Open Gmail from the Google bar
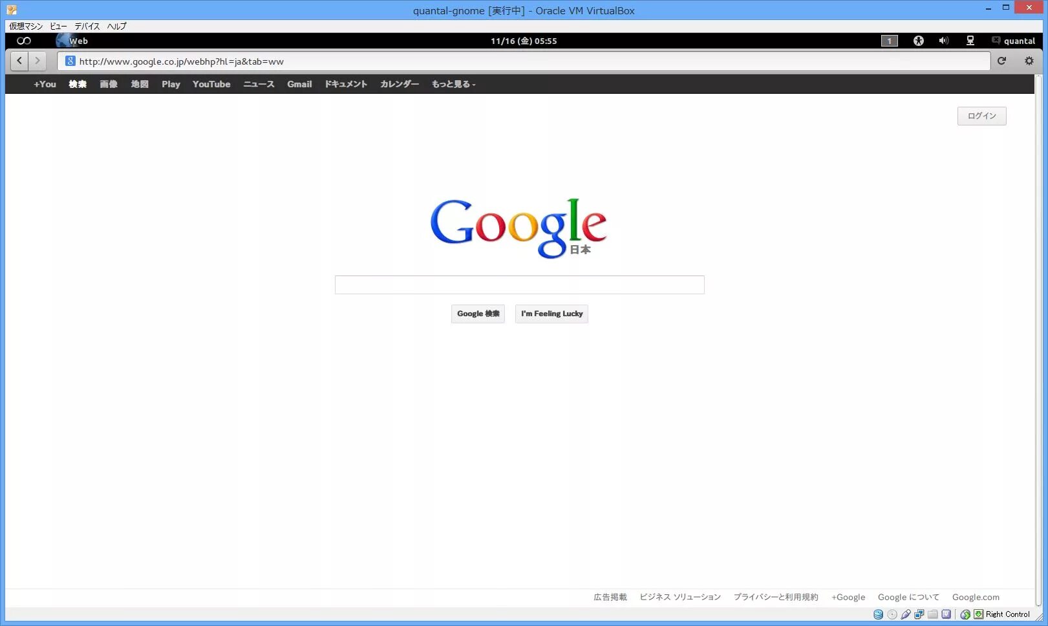 point(299,84)
